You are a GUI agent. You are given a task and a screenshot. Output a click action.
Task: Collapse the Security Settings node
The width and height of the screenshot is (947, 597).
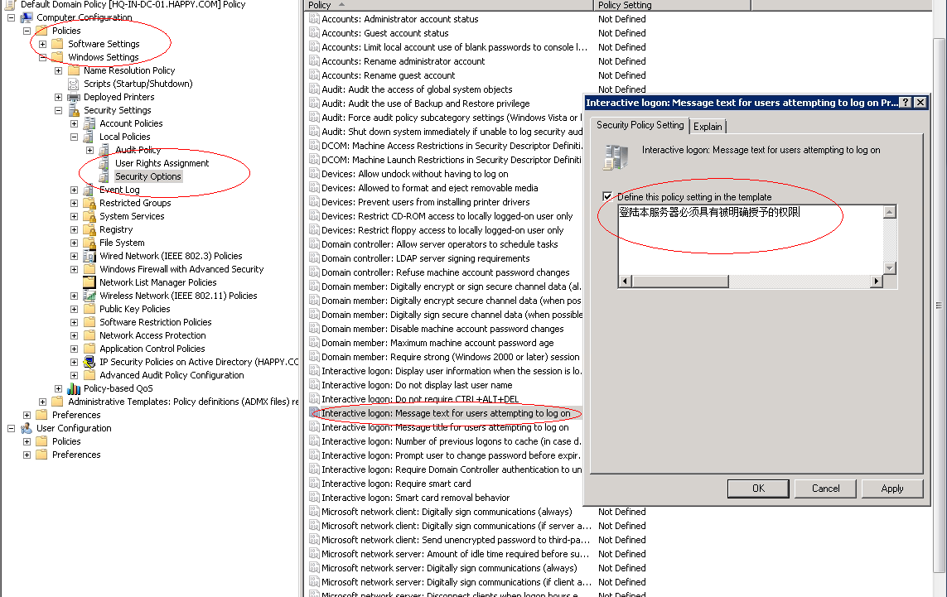[58, 110]
